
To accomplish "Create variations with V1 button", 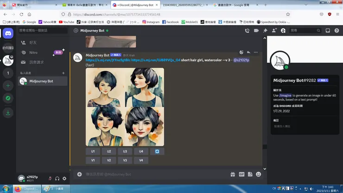I will coord(93,161).
